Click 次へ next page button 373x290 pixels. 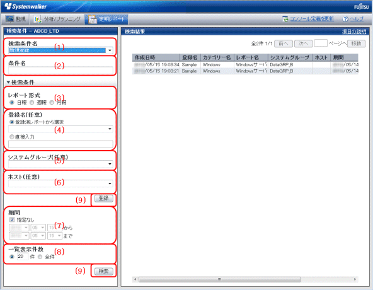(303, 43)
